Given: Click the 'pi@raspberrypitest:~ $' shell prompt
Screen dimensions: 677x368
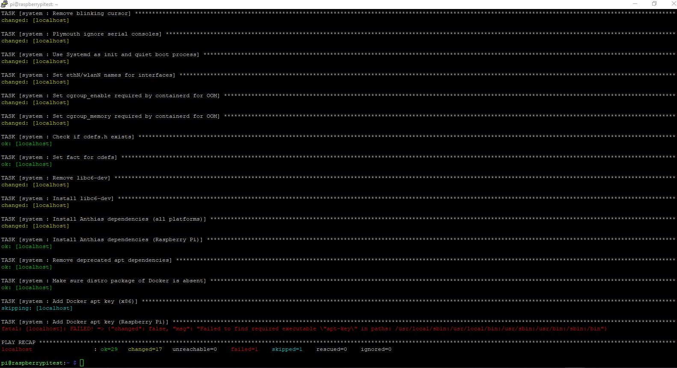Looking at the screenshot, I should coord(39,363).
